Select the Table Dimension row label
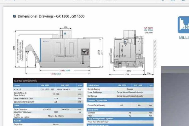Image resolution: width=189 pixels, height=126 pixels. pyautogui.click(x=20, y=110)
